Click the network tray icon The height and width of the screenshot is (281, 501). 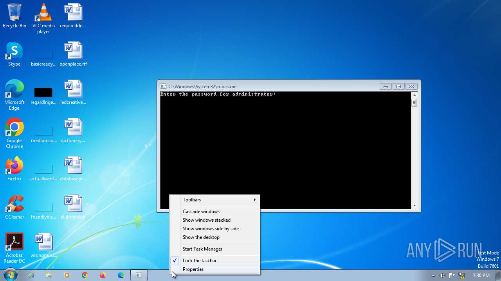point(461,276)
